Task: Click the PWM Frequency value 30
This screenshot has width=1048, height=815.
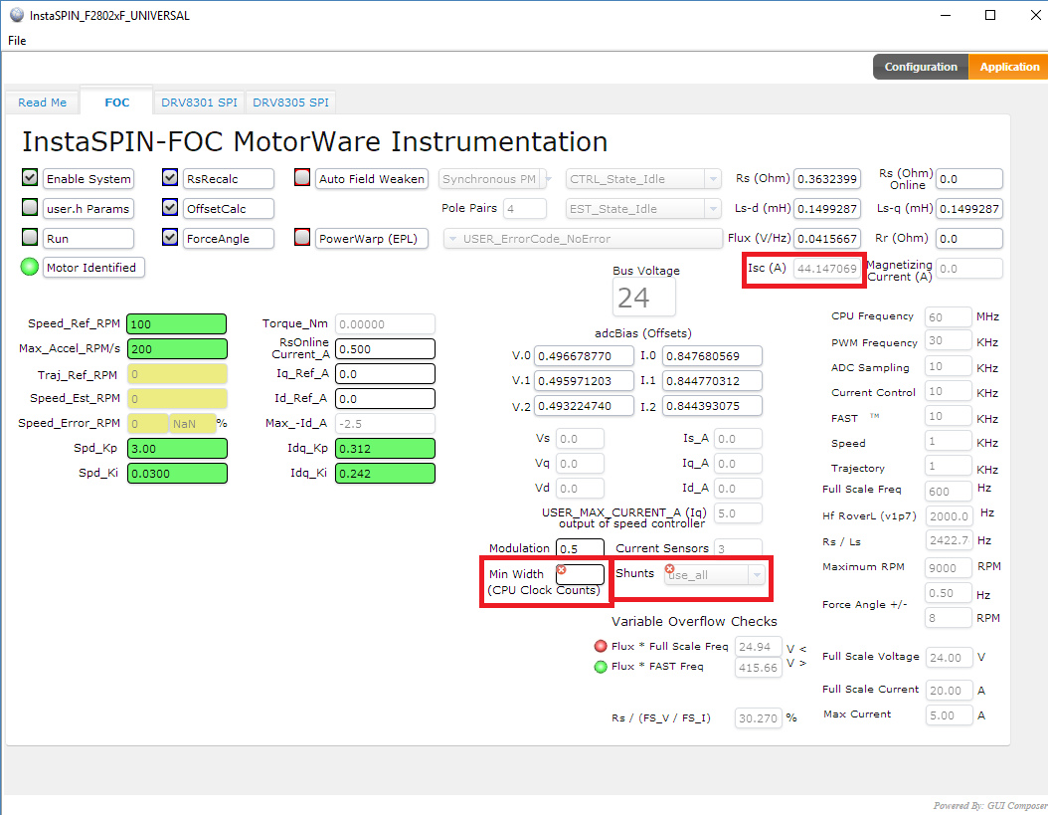Action: pyautogui.click(x=948, y=340)
